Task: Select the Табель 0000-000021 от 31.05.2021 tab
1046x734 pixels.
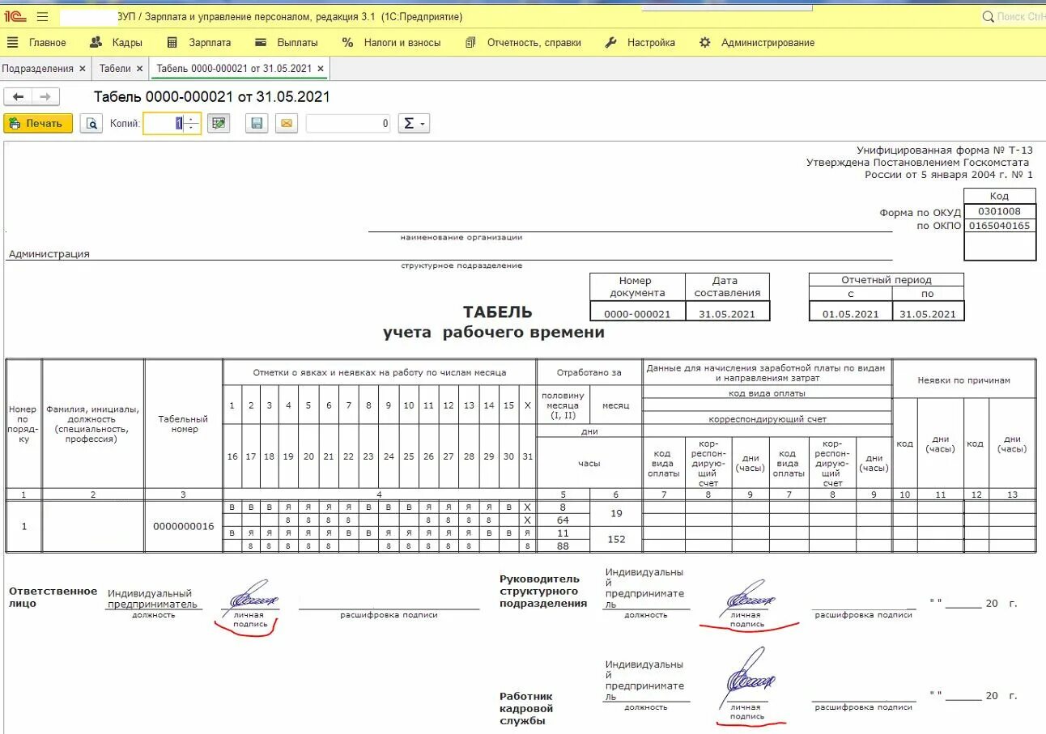Action: tap(234, 69)
